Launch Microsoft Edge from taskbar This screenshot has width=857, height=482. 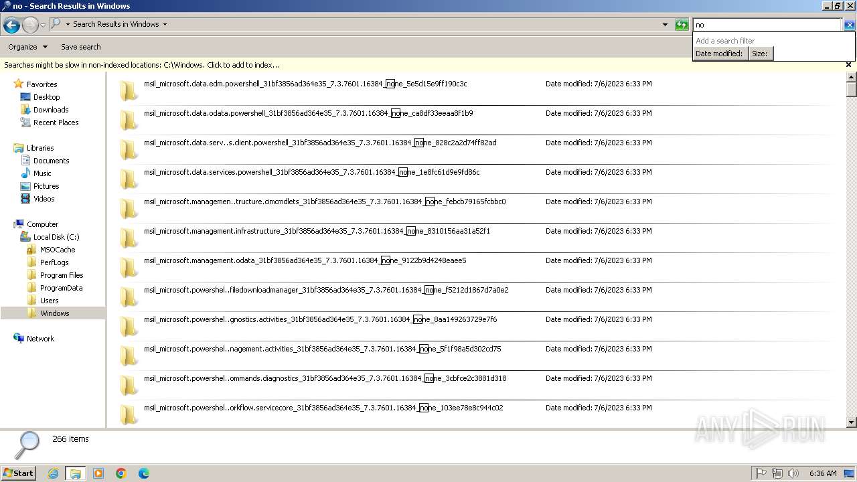[x=144, y=473]
